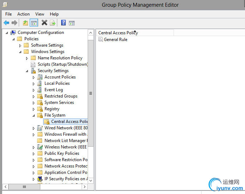The width and height of the screenshot is (245, 194).
Task: Expand the Public Key Policies node
Action: [34, 154]
